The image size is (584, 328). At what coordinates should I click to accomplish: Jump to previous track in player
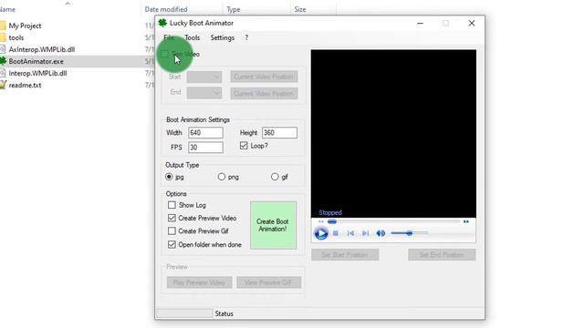pyautogui.click(x=350, y=233)
